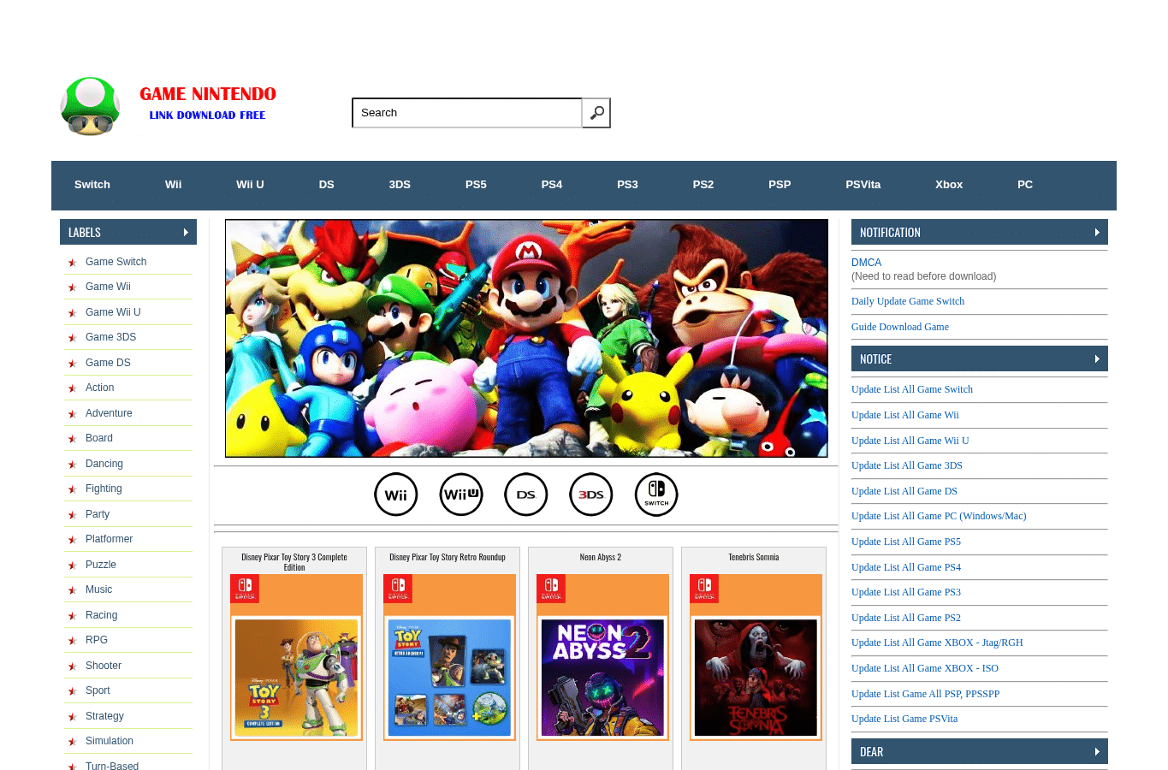The image size is (1168, 770).
Task: Select PSVita in the navigation bar
Action: tap(863, 185)
